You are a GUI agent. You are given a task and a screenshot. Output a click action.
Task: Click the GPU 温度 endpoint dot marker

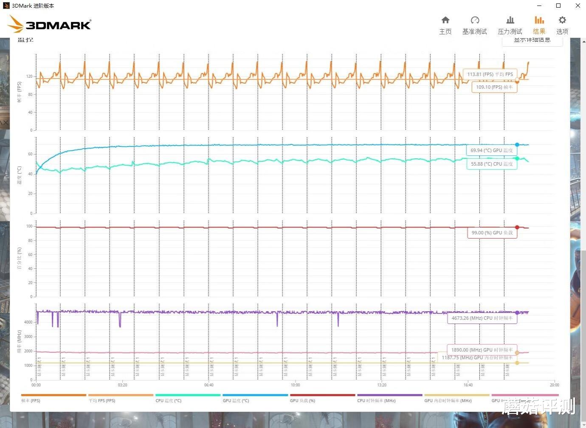[x=517, y=144]
